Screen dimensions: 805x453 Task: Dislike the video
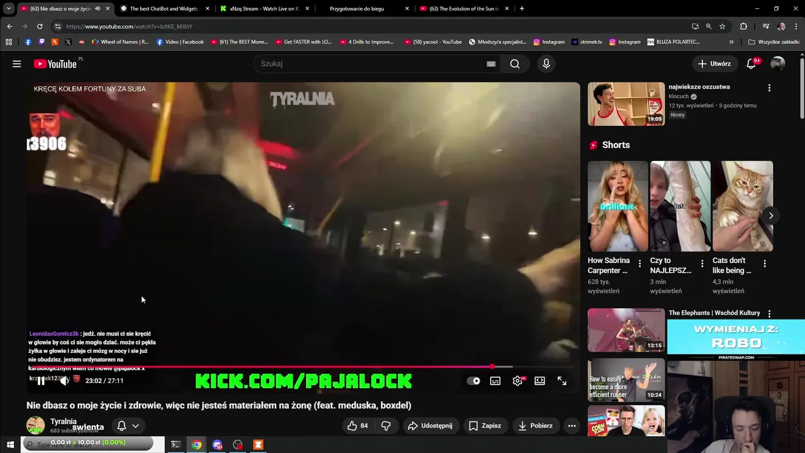(x=386, y=426)
